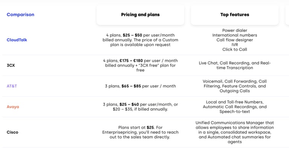The width and height of the screenshot is (289, 148).
Task: Select the Pricing and plans column header
Action: (140, 15)
